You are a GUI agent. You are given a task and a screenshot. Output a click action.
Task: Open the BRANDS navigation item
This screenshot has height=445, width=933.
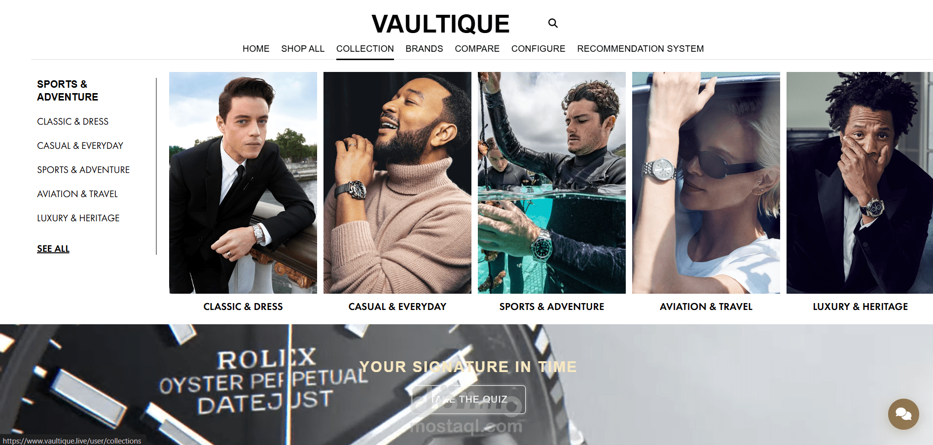[424, 49]
